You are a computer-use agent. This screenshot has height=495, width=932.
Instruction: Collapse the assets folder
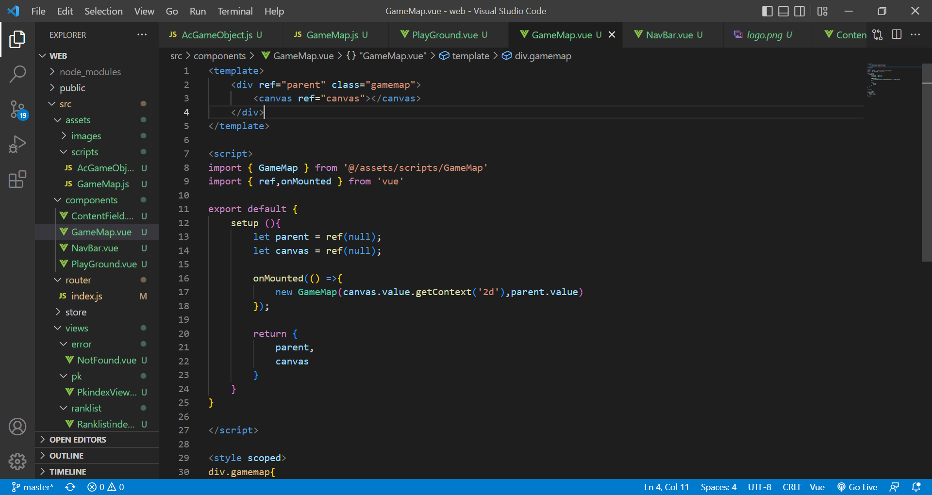97,120
